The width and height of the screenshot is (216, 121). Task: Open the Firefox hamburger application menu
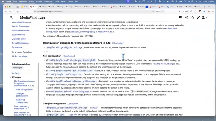213,12
